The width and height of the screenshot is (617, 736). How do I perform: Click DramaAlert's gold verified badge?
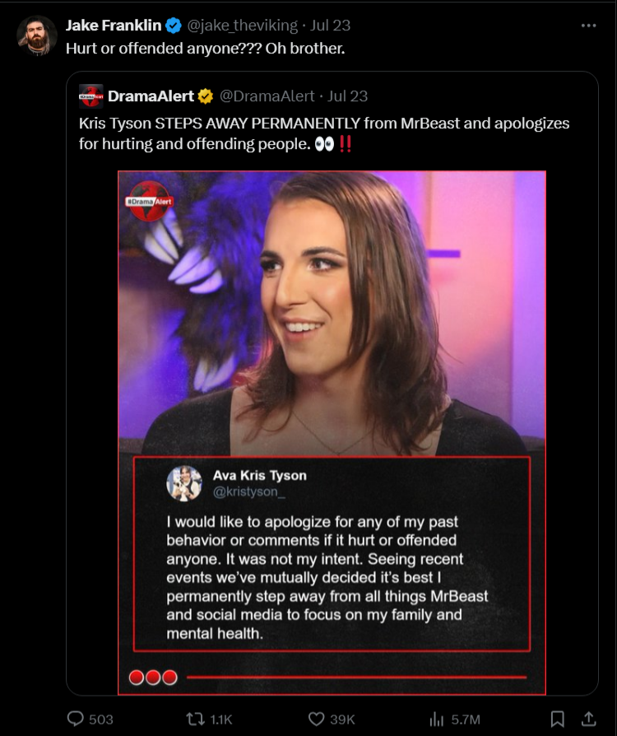(205, 96)
